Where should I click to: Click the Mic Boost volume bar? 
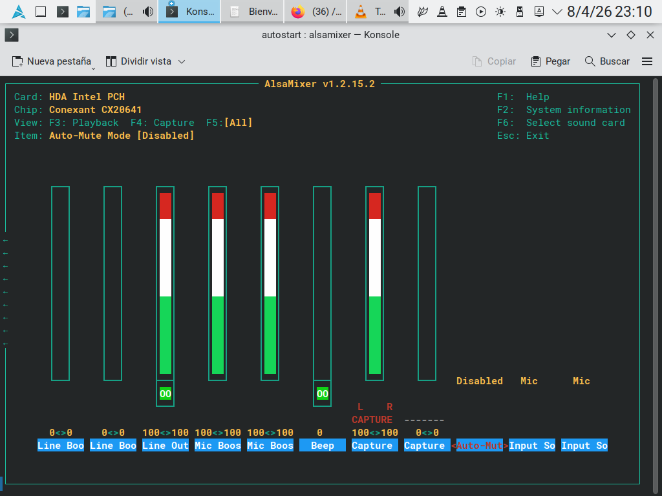pyautogui.click(x=218, y=284)
